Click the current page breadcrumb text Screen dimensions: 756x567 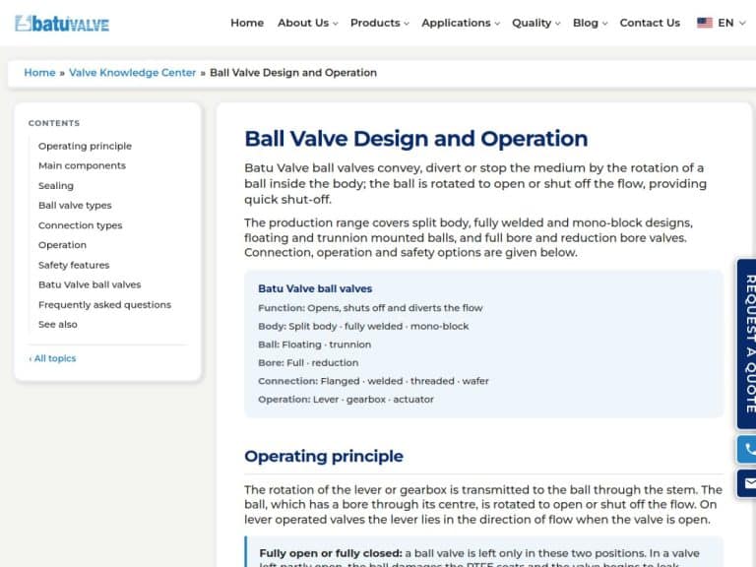[x=293, y=72]
